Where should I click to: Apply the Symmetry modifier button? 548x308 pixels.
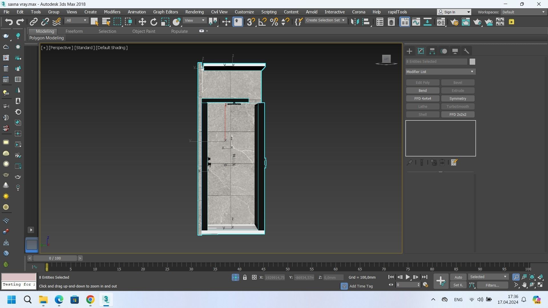[x=458, y=98]
